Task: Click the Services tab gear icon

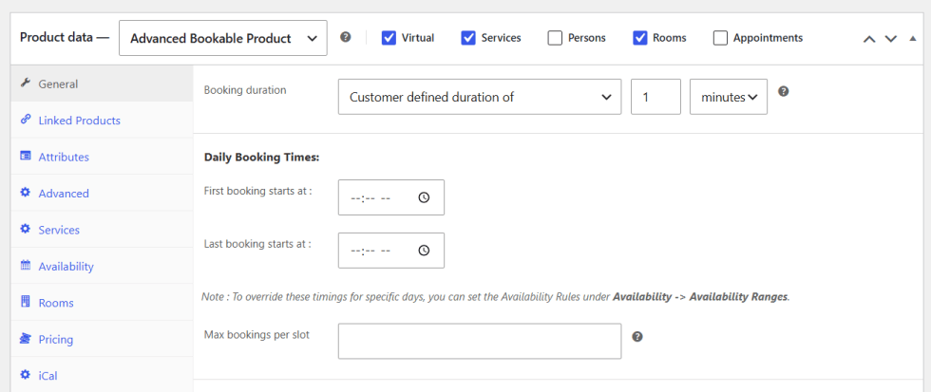Action: point(25,229)
